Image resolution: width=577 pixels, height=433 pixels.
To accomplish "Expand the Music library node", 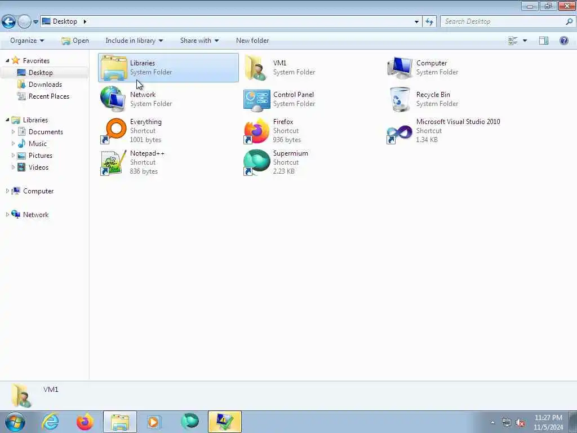I will (x=14, y=143).
